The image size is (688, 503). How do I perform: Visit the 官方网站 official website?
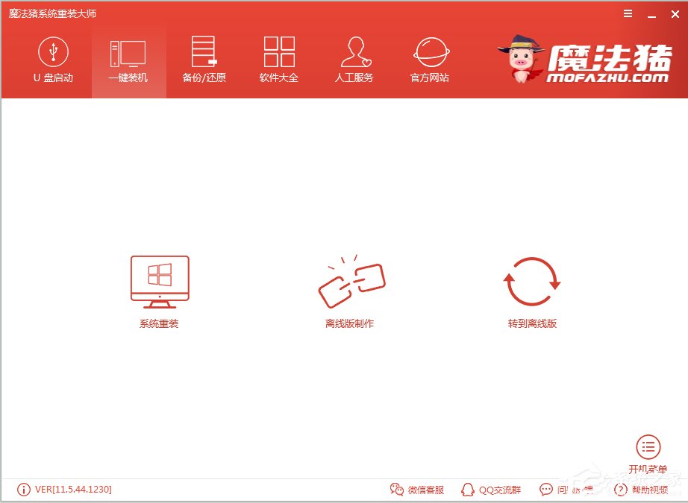(x=430, y=61)
